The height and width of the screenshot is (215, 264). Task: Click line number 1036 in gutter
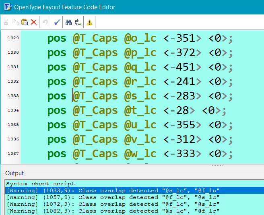click(x=13, y=139)
